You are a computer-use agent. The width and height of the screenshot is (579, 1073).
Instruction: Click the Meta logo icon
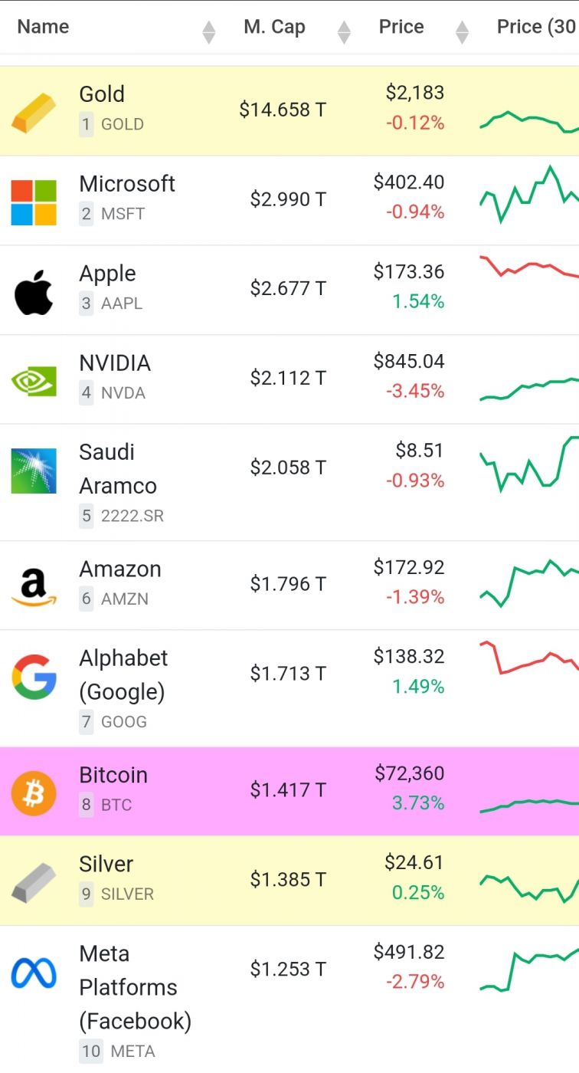(34, 973)
